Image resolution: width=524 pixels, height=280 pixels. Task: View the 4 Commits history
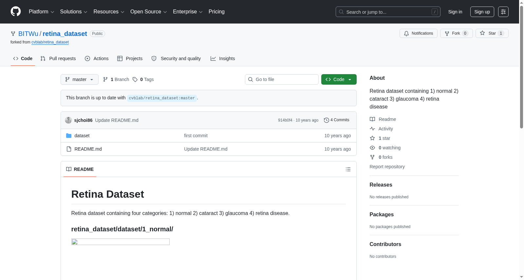point(337,120)
